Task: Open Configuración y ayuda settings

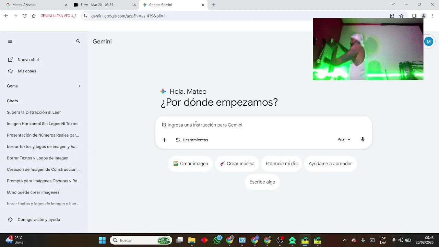Action: pos(34,220)
